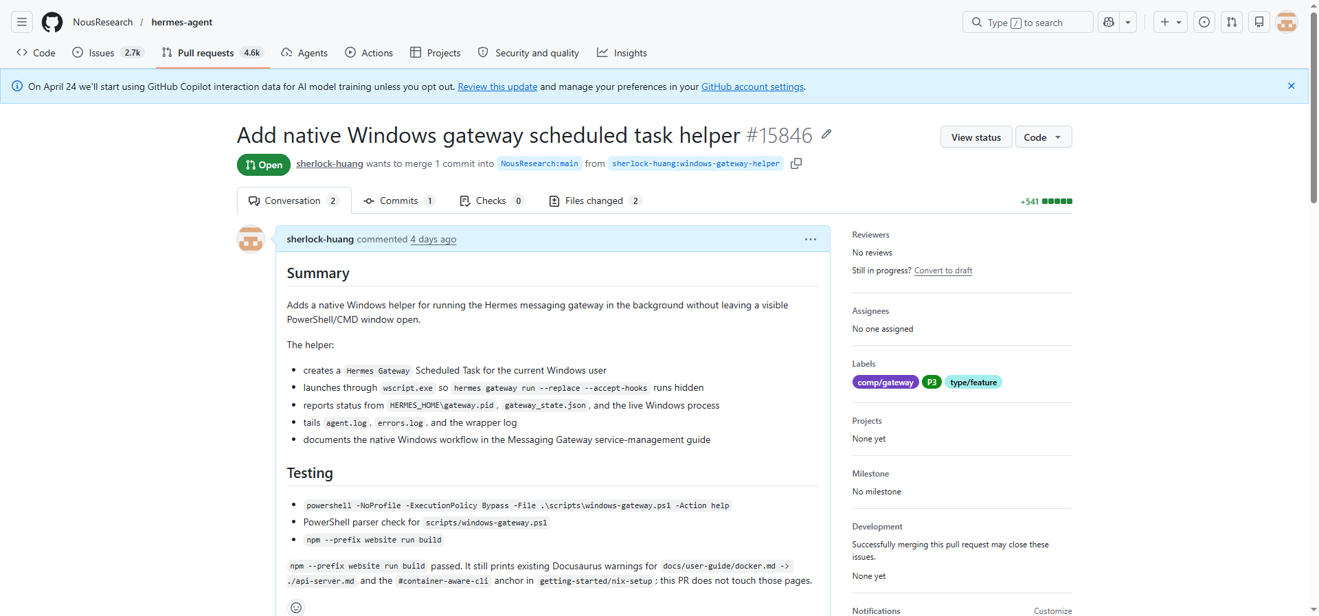Open the Pull requests tab

213,53
